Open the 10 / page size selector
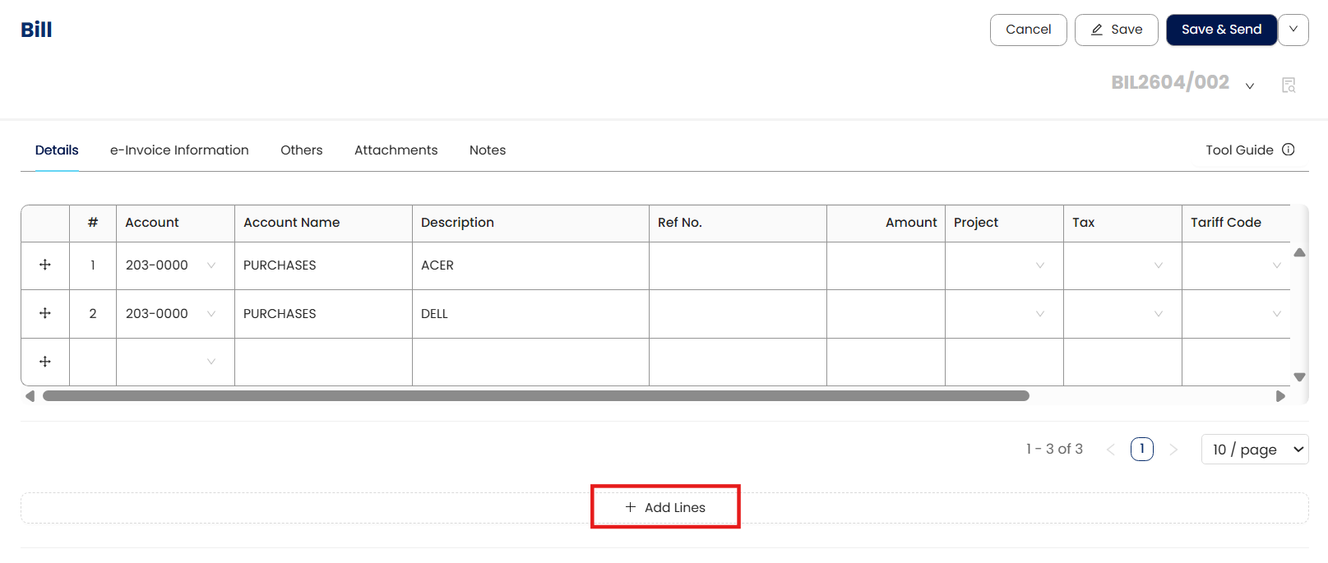 coord(1255,450)
